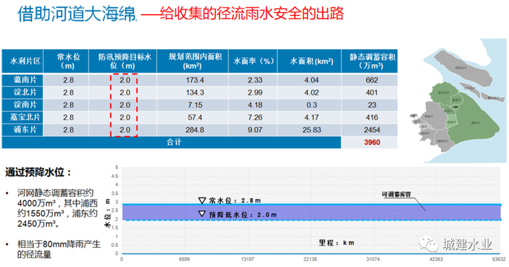Click the 水面率 (%) column header
The width and height of the screenshot is (509, 267).
[x=253, y=61]
